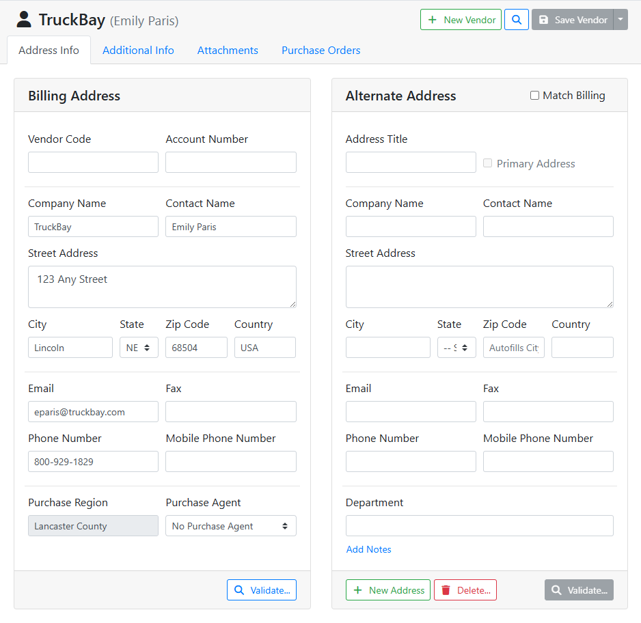Viewport: 641px width, 623px height.
Task: Click the New Address plus button
Action: [388, 590]
